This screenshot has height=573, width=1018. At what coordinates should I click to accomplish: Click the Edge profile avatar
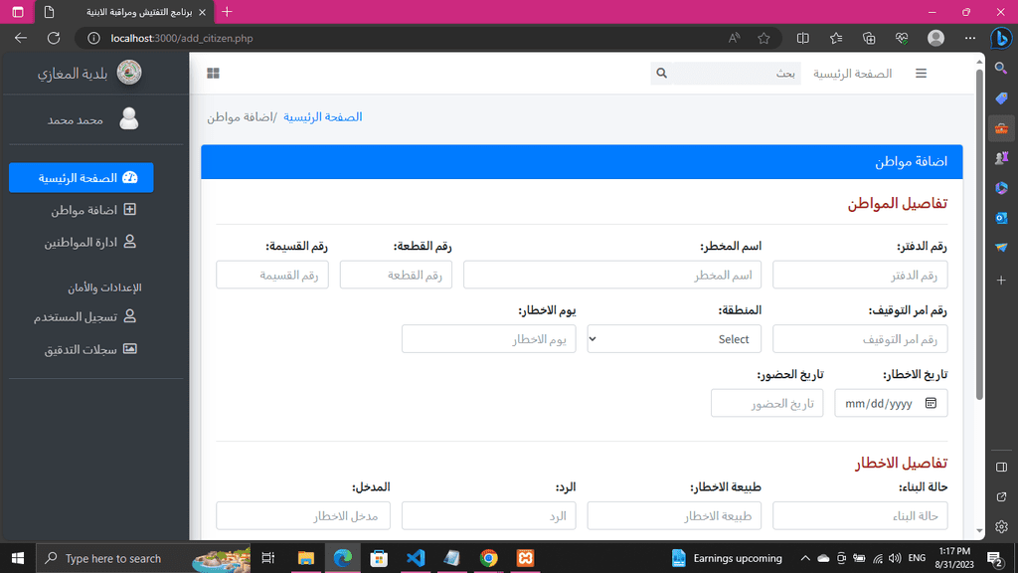tap(935, 39)
